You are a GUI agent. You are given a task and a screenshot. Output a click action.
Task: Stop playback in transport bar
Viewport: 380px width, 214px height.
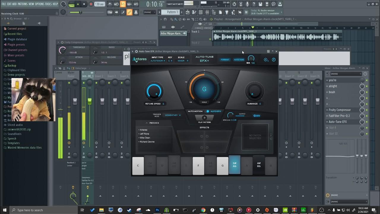[x=84, y=4]
